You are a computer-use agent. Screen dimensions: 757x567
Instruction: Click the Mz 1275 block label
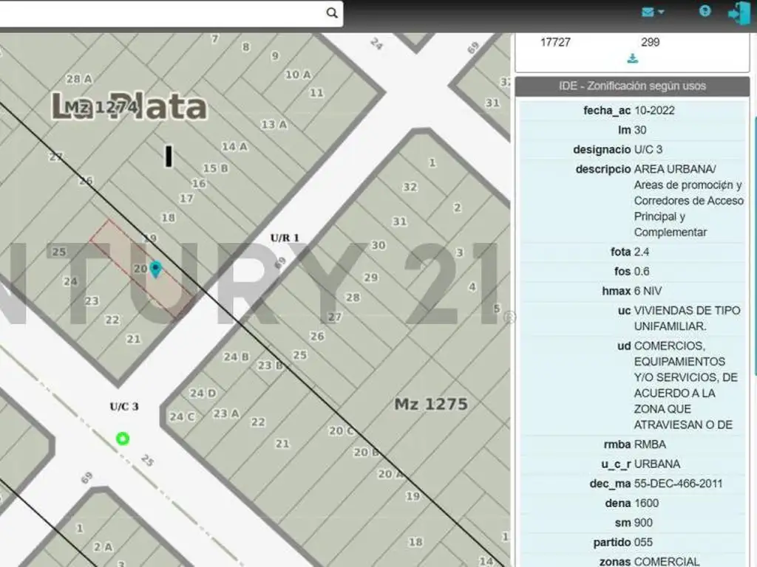[x=430, y=404]
